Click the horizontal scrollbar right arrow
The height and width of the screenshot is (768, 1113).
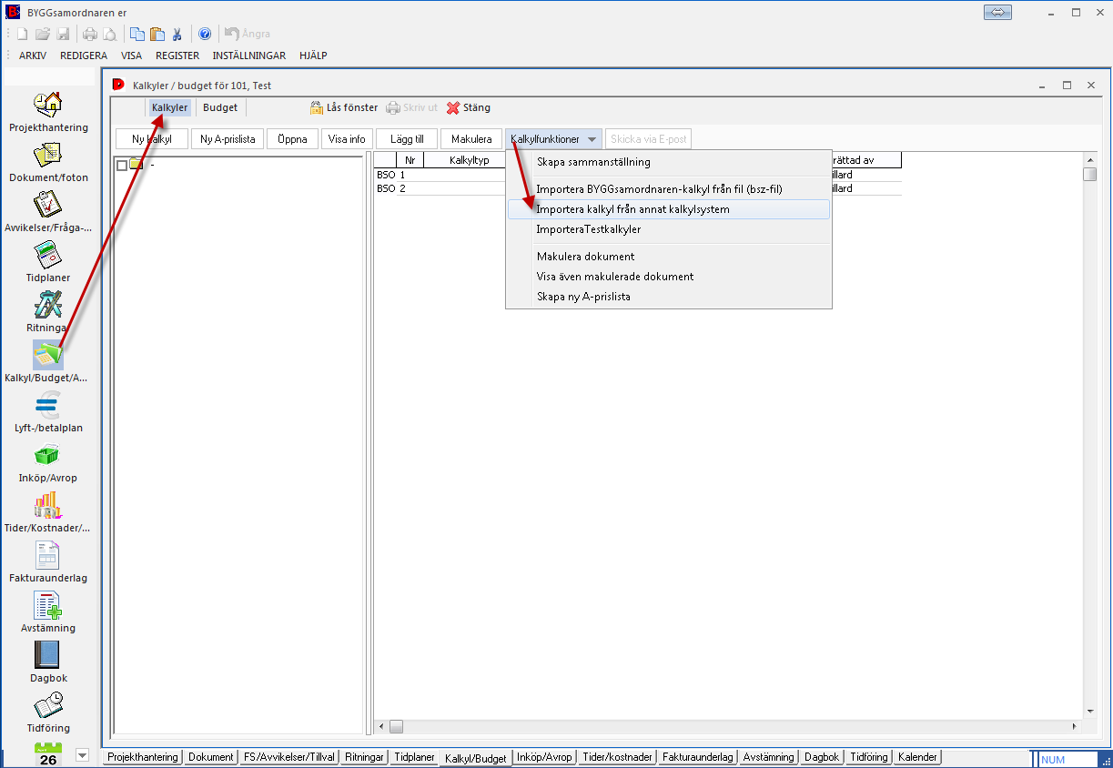pos(1075,726)
